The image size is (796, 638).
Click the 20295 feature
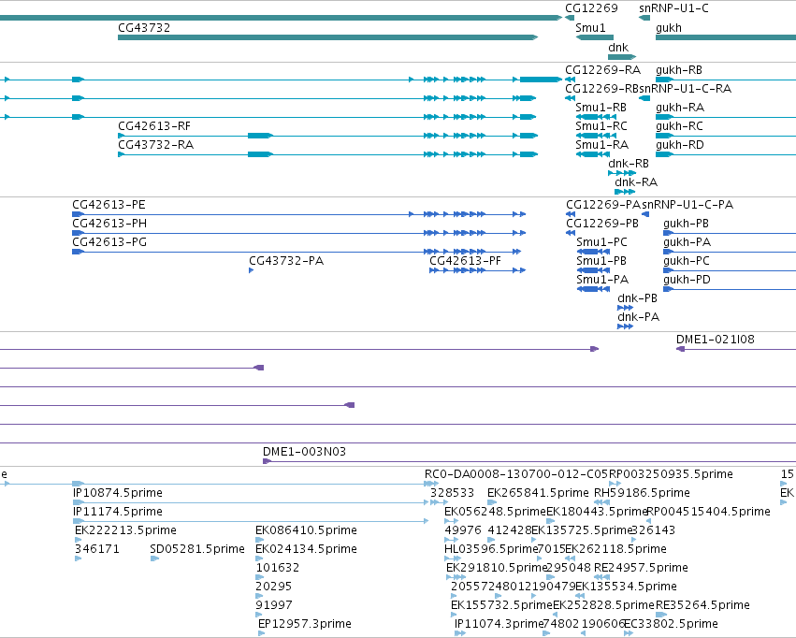point(259,596)
